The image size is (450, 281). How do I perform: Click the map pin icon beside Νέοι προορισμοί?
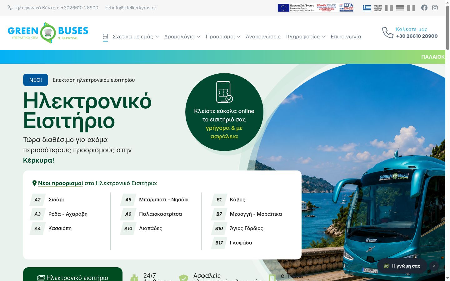coord(35,183)
